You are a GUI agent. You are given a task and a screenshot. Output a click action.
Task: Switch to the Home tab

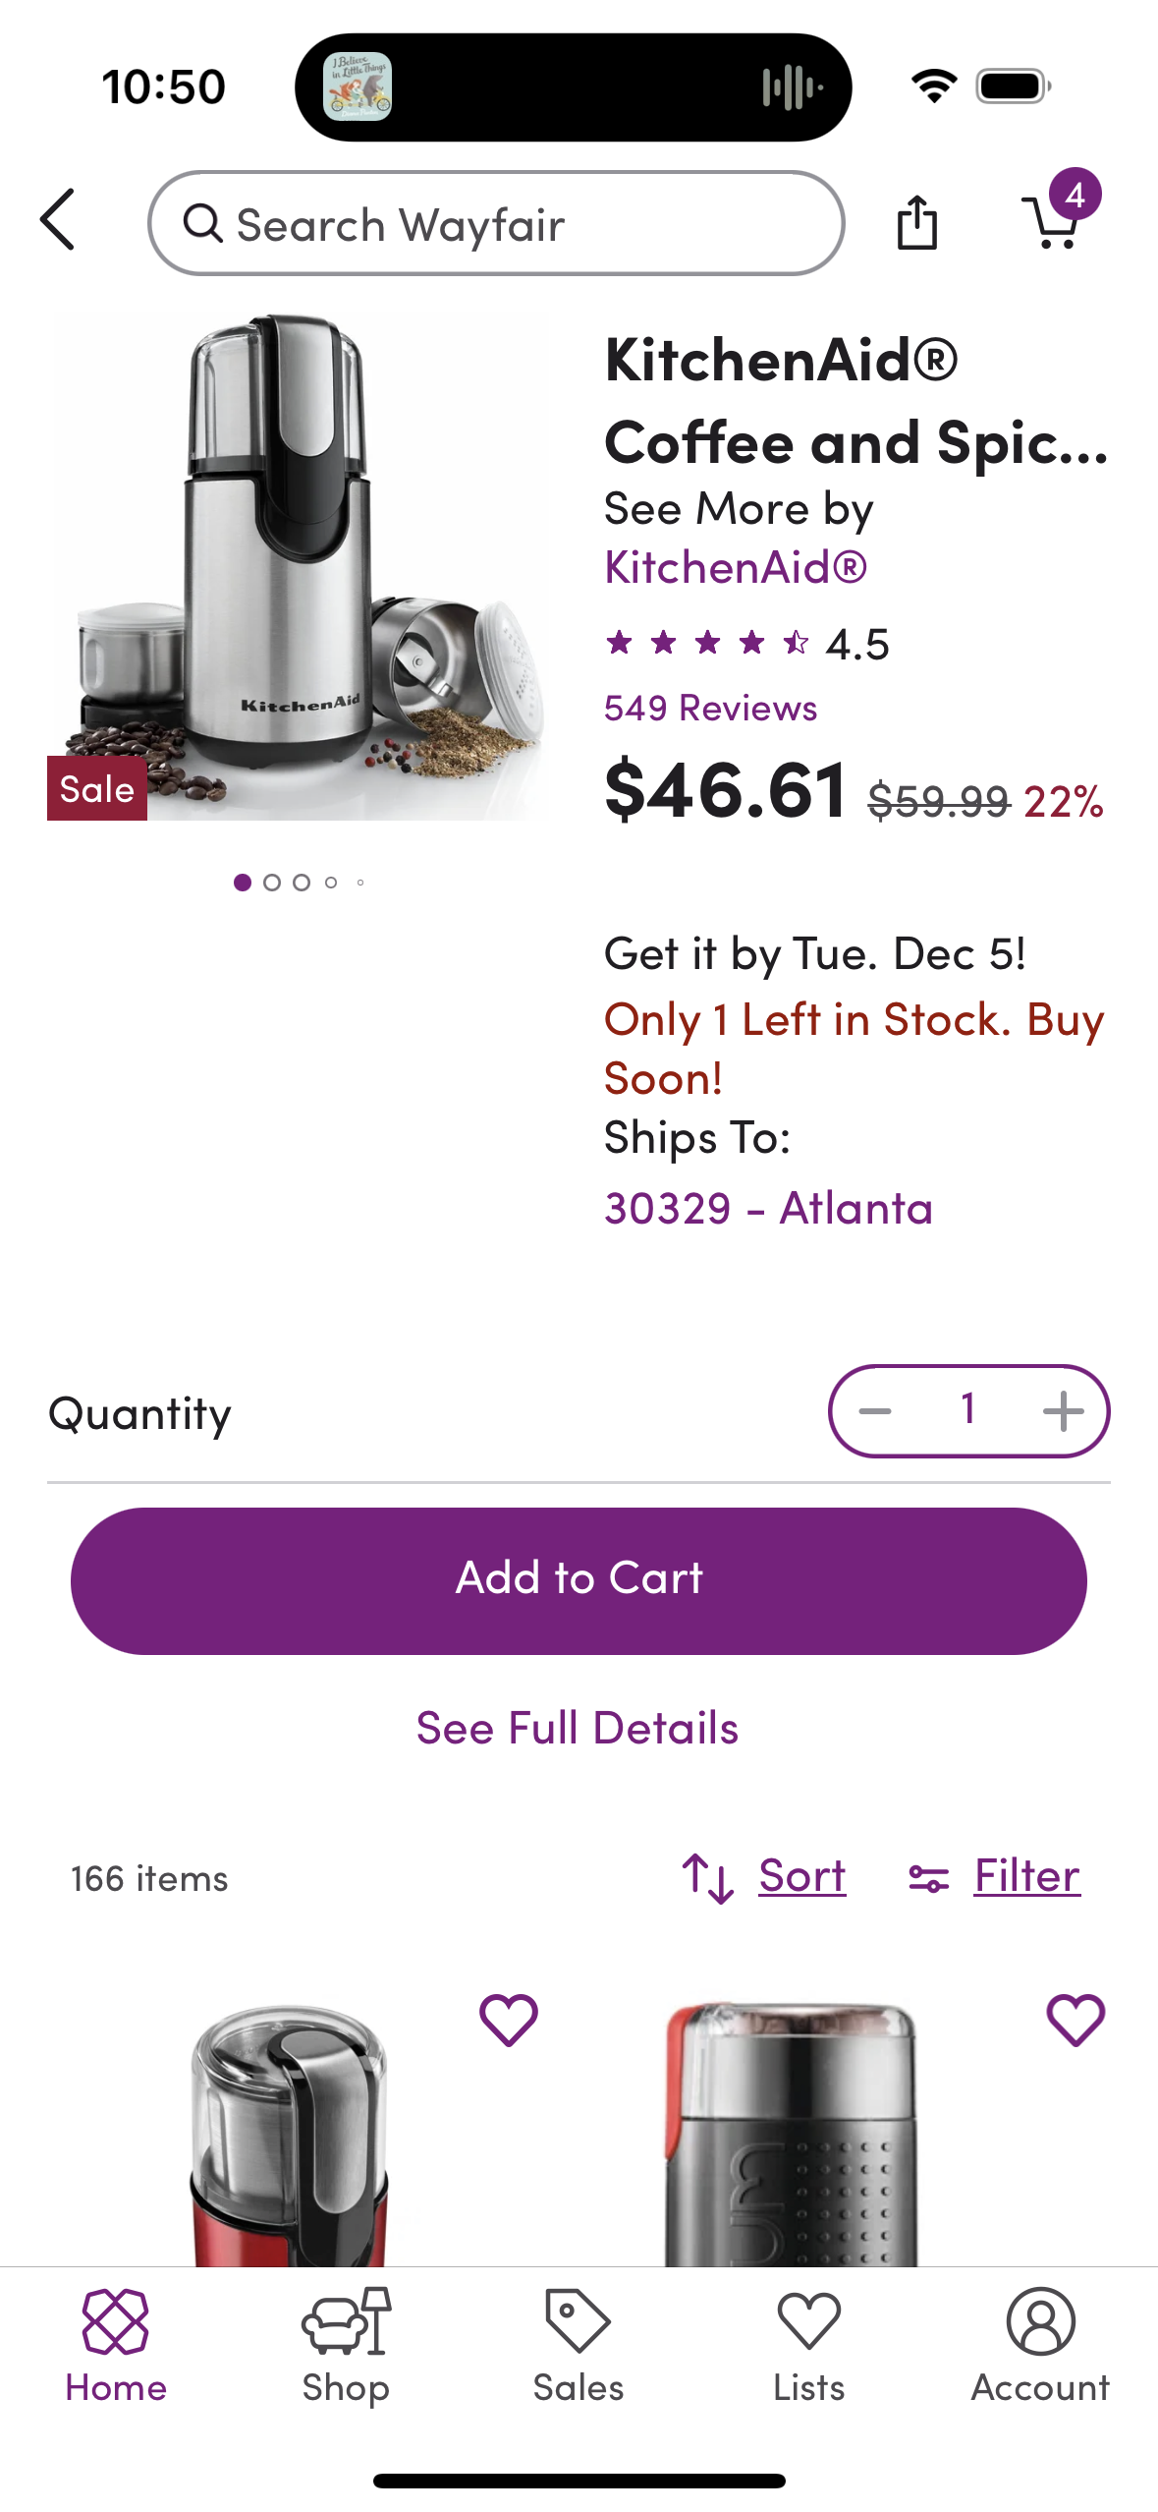tap(116, 2346)
